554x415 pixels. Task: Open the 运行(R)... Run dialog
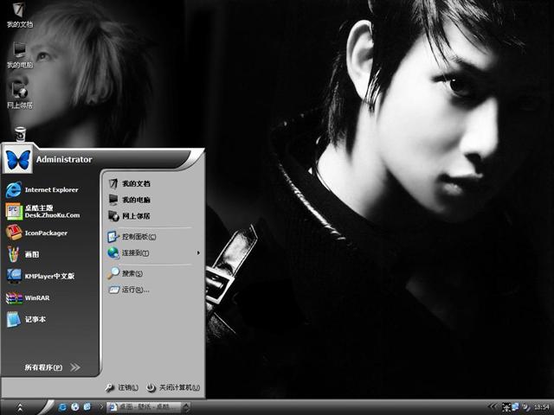129,290
